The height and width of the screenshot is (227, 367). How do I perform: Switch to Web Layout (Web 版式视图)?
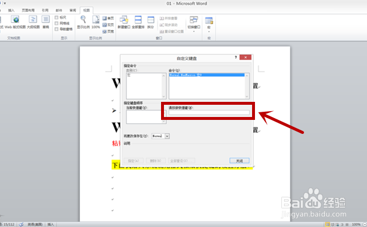coord(15,22)
